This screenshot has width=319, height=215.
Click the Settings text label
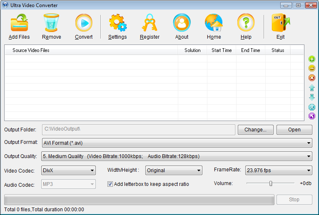click(x=117, y=37)
